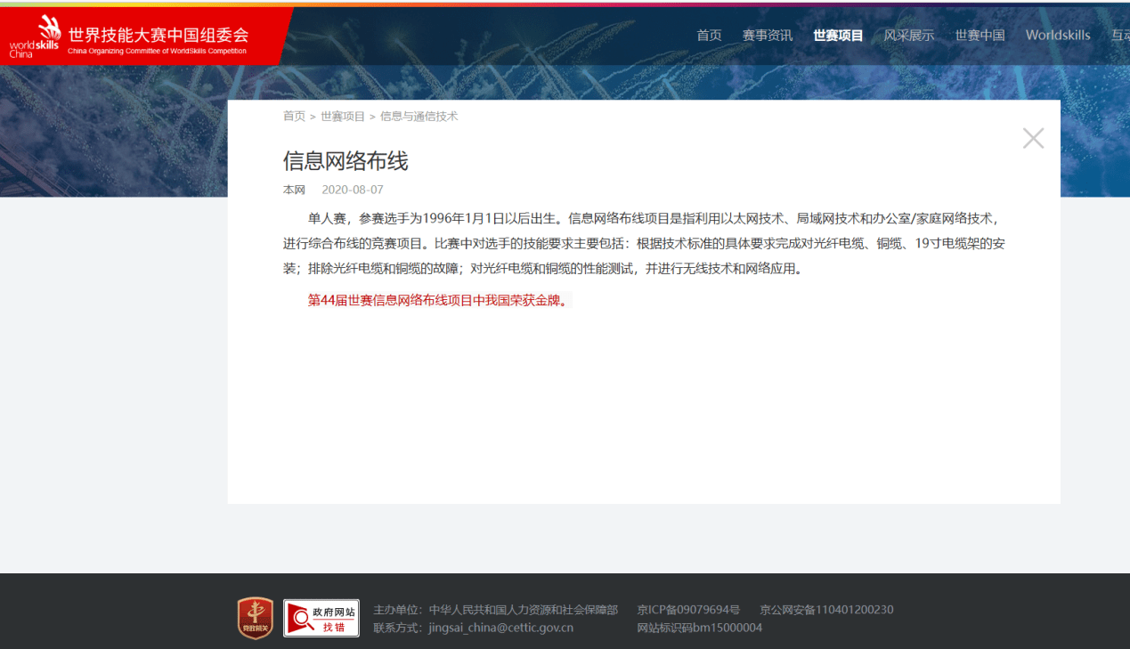Close the article with the X icon
The height and width of the screenshot is (649, 1130).
pos(1033,138)
